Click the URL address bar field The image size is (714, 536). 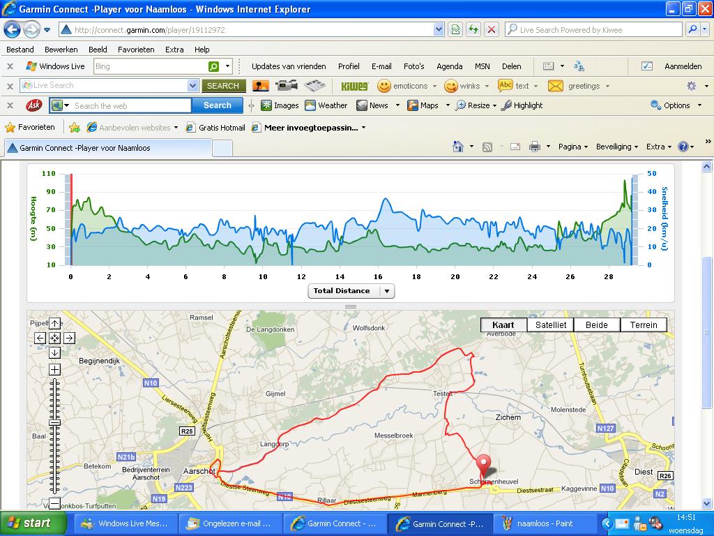(x=252, y=30)
